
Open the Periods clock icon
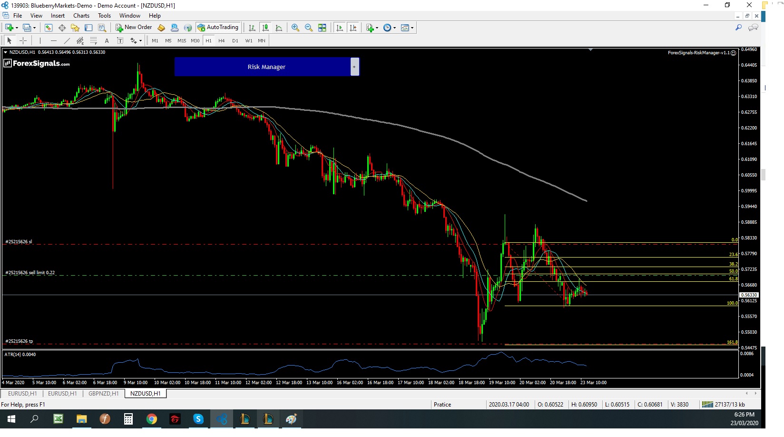coord(387,28)
